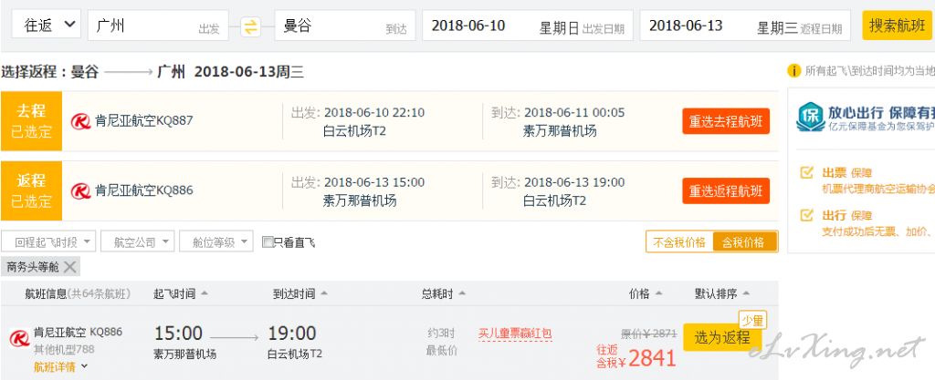Open the 航空公司 filter dropdown
This screenshot has height=380, width=935.
[138, 242]
